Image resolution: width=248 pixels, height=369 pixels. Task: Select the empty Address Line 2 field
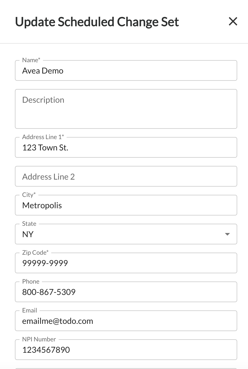126,177
